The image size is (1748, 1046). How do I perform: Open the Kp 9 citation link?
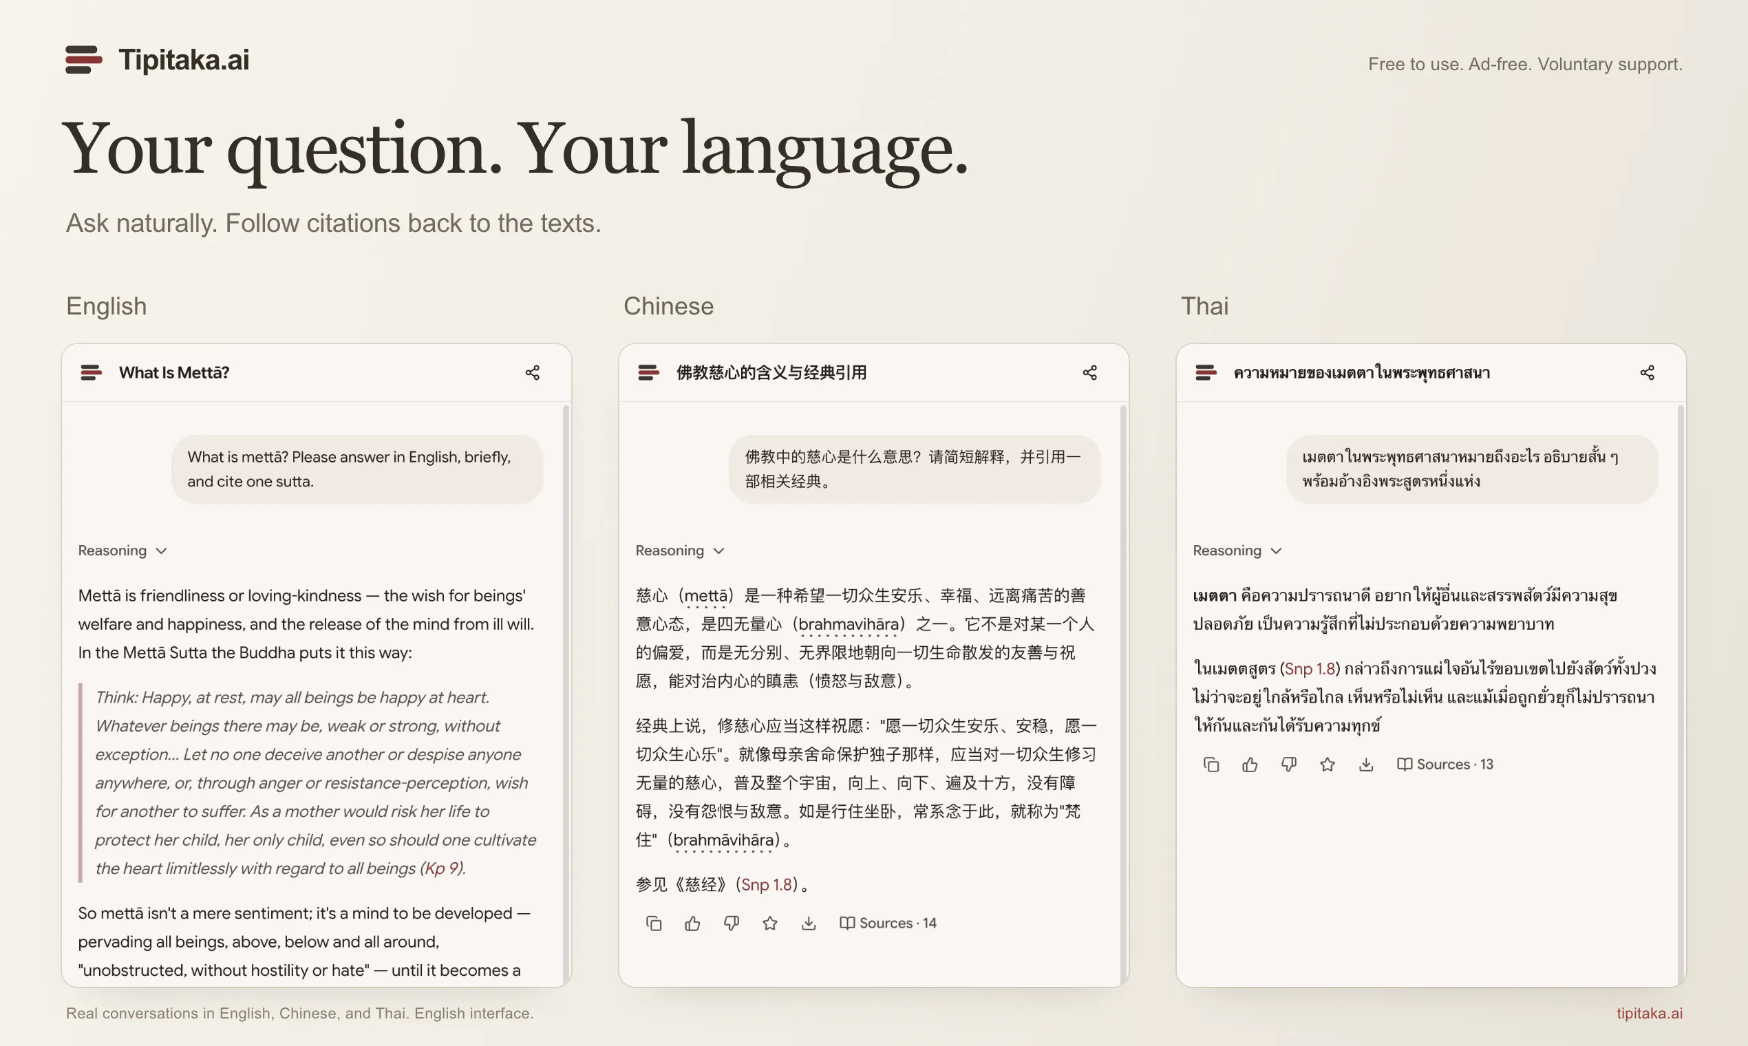point(443,868)
